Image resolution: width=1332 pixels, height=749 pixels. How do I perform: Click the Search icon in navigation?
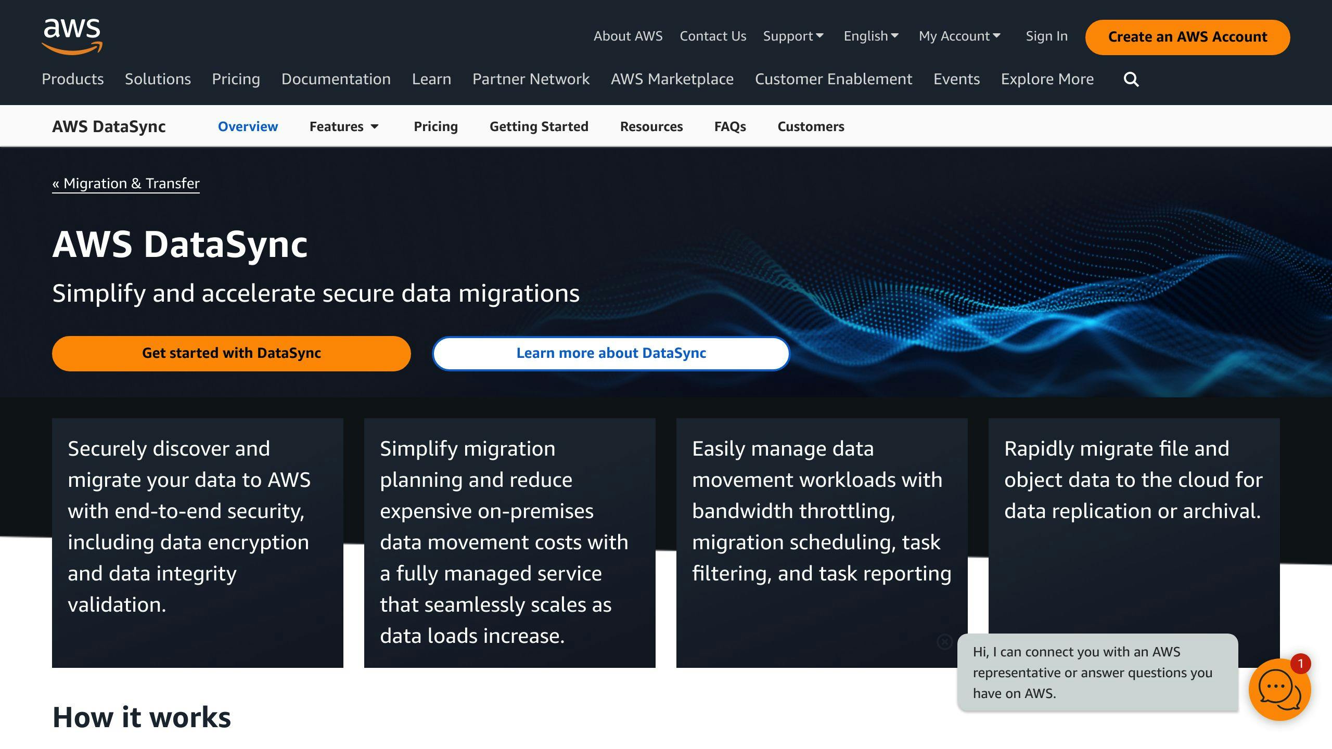pos(1131,79)
